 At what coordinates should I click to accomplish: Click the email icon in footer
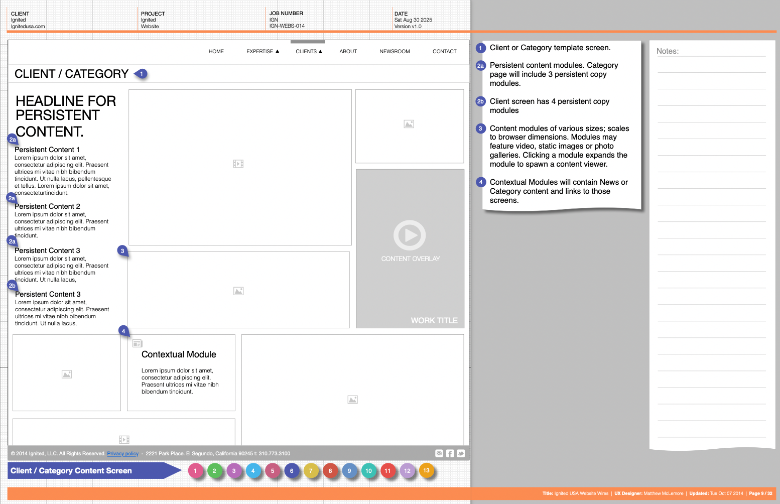(439, 453)
